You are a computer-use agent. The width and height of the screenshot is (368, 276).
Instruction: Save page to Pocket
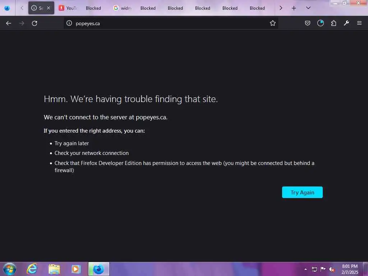308,23
